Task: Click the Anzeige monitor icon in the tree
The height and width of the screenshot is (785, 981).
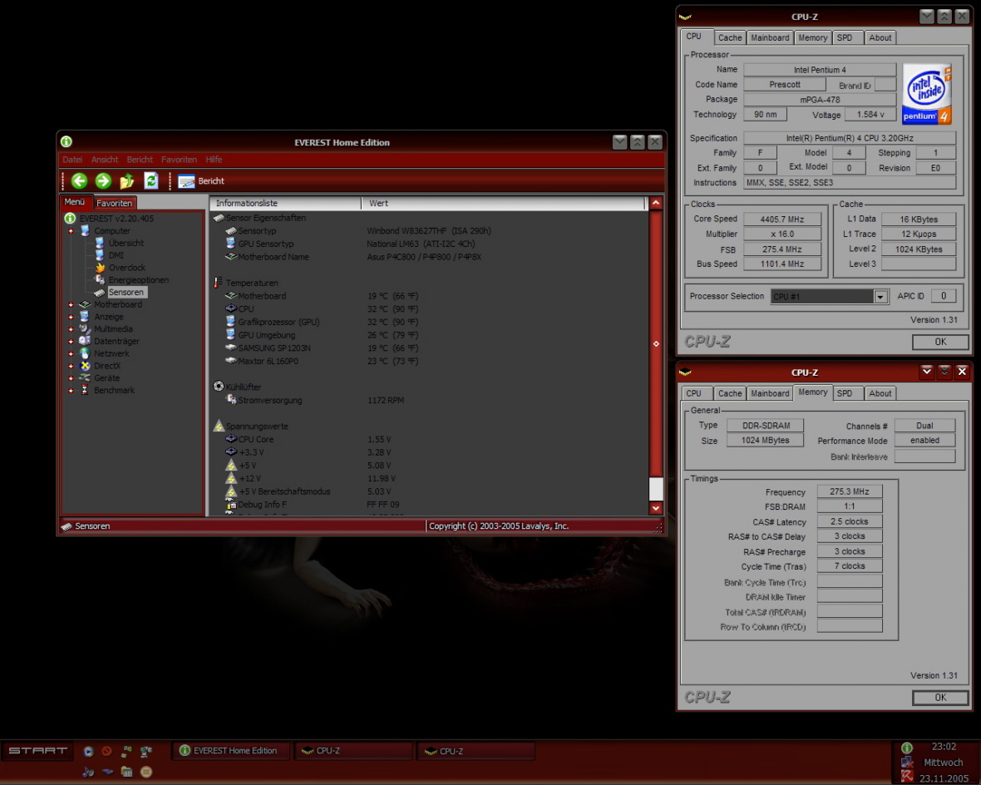Action: (85, 317)
